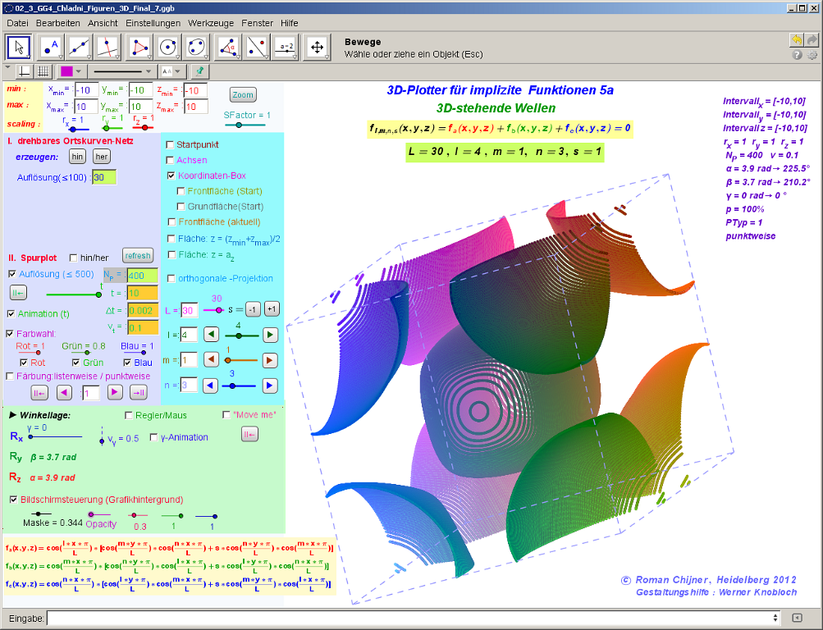Choose the Line through two points tool
823x630 pixels.
pyautogui.click(x=80, y=47)
